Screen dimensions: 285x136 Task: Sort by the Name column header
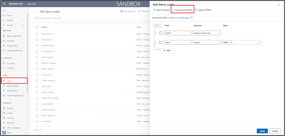tap(45, 27)
